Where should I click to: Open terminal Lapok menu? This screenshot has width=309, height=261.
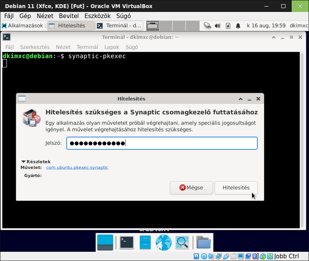pyautogui.click(x=112, y=47)
